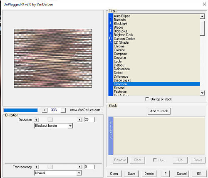Screen dimensions: 208x178
Task: Select Auto Ellipse filter
Action: click(156, 16)
